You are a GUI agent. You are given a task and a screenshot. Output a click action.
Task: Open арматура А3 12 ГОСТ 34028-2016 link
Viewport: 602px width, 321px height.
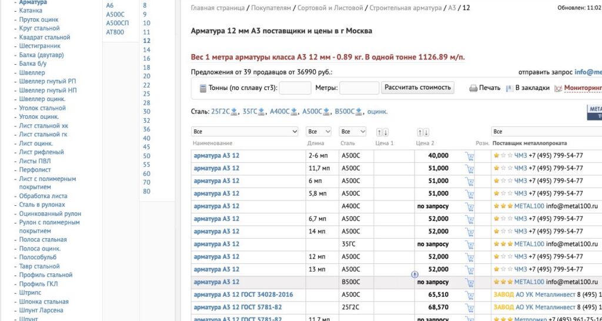243,295
